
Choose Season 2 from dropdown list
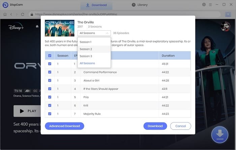pyautogui.click(x=94, y=49)
